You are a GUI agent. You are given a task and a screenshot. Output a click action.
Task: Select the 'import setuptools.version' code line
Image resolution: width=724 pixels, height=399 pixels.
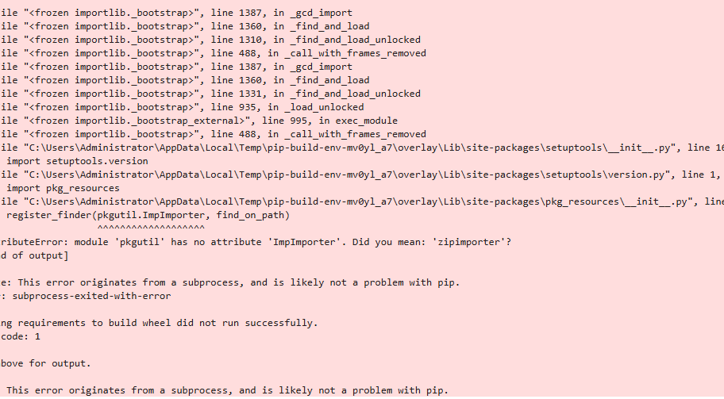77,161
